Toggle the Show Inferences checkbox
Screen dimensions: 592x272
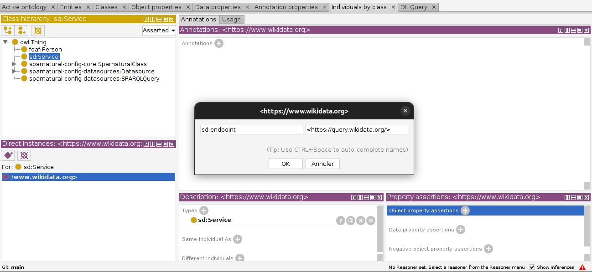point(532,267)
